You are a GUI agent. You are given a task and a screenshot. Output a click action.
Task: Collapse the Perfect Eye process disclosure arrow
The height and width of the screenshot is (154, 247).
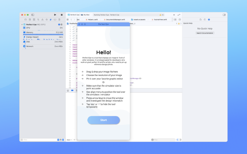[x=22, y=25]
